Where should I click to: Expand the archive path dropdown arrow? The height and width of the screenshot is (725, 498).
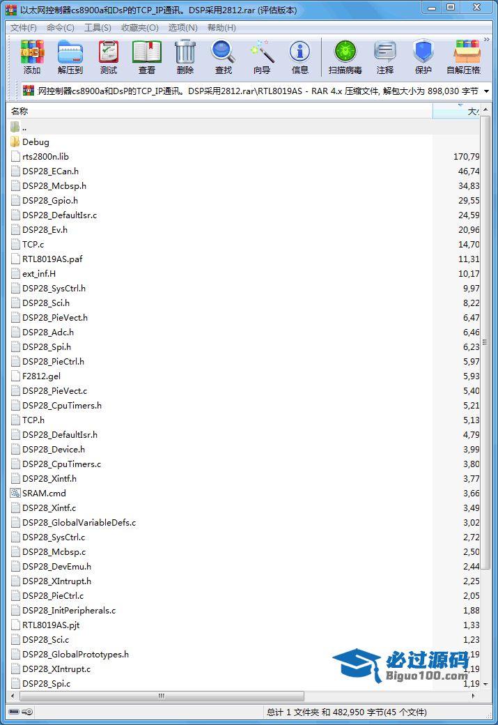(485, 91)
